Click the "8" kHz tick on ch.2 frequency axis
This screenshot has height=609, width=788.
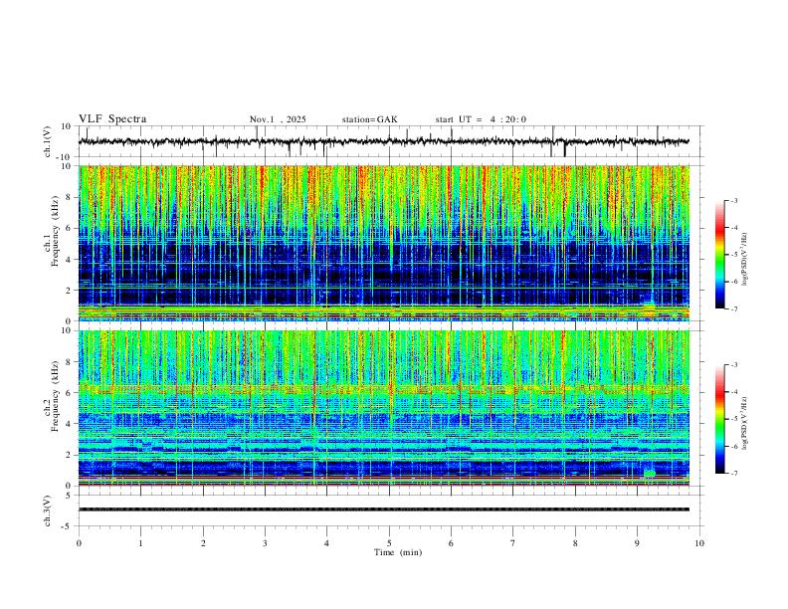pos(69,362)
